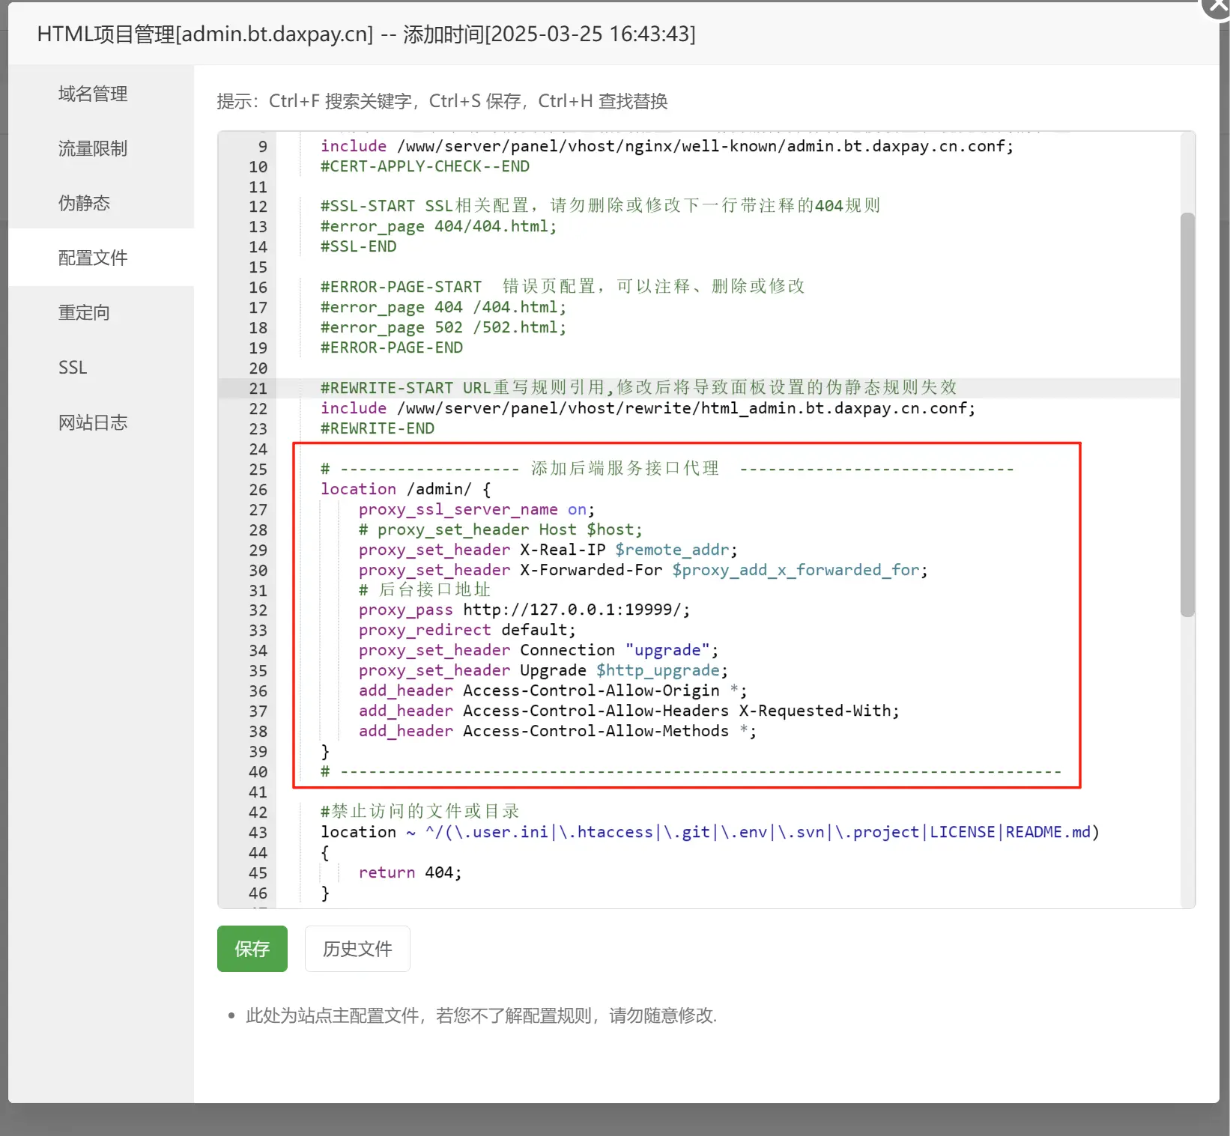Open 历史文件 history list
1230x1136 pixels.
(x=357, y=949)
